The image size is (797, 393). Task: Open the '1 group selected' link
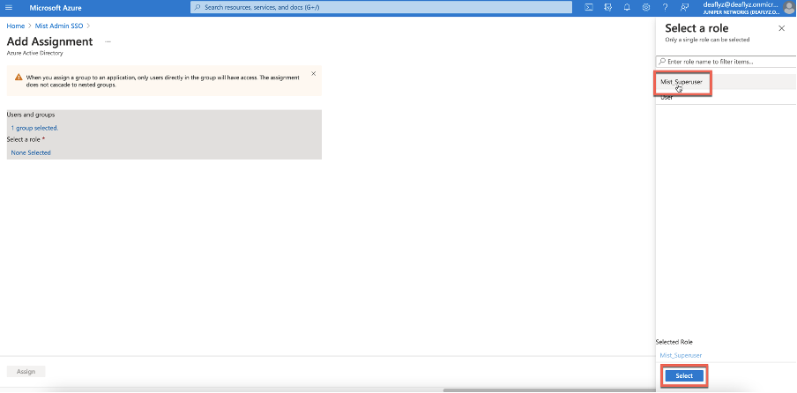(34, 128)
